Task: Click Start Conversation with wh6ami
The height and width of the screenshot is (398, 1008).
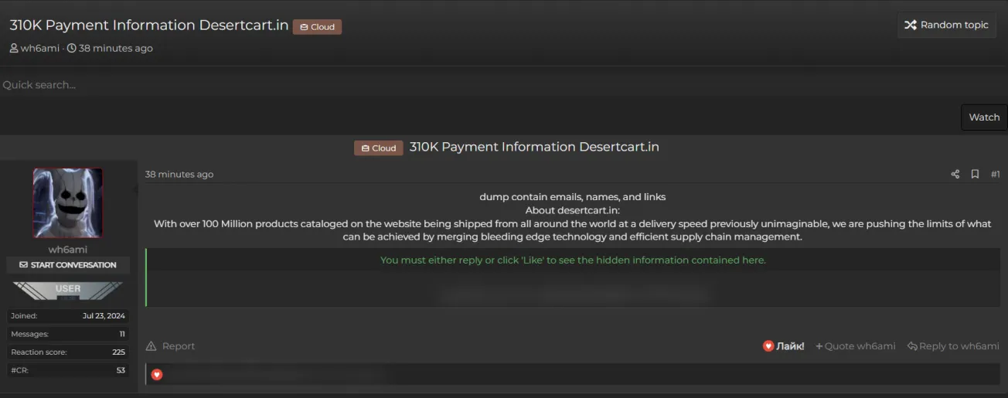Action: 68,265
